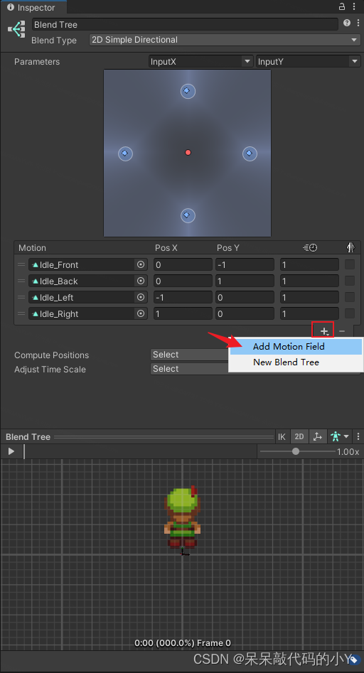Screen dimensions: 364x673
Task: Open the InputX parameter dropdown
Action: pos(201,61)
